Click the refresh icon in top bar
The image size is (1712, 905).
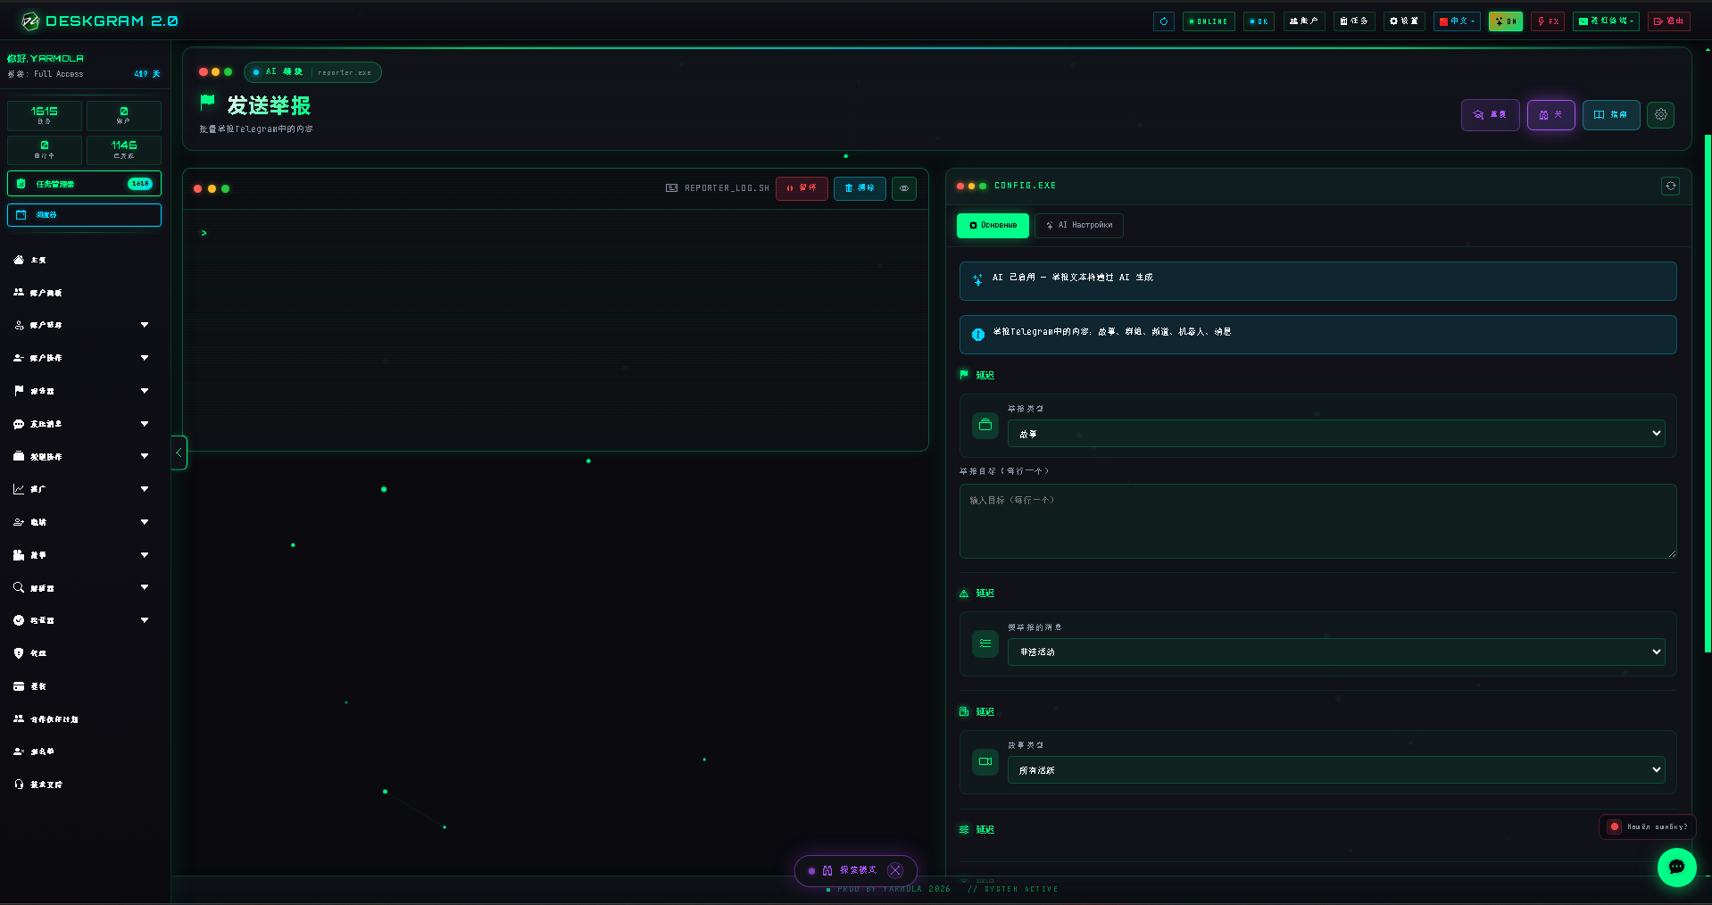click(x=1163, y=21)
